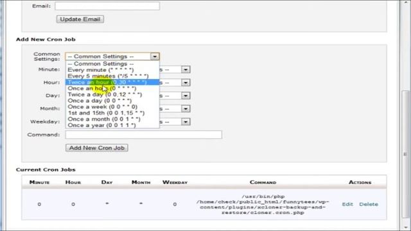This screenshot has height=231, width=411.
Task: Pick 'Twice a day (0 0,12 * * *)'
Action: coord(112,94)
